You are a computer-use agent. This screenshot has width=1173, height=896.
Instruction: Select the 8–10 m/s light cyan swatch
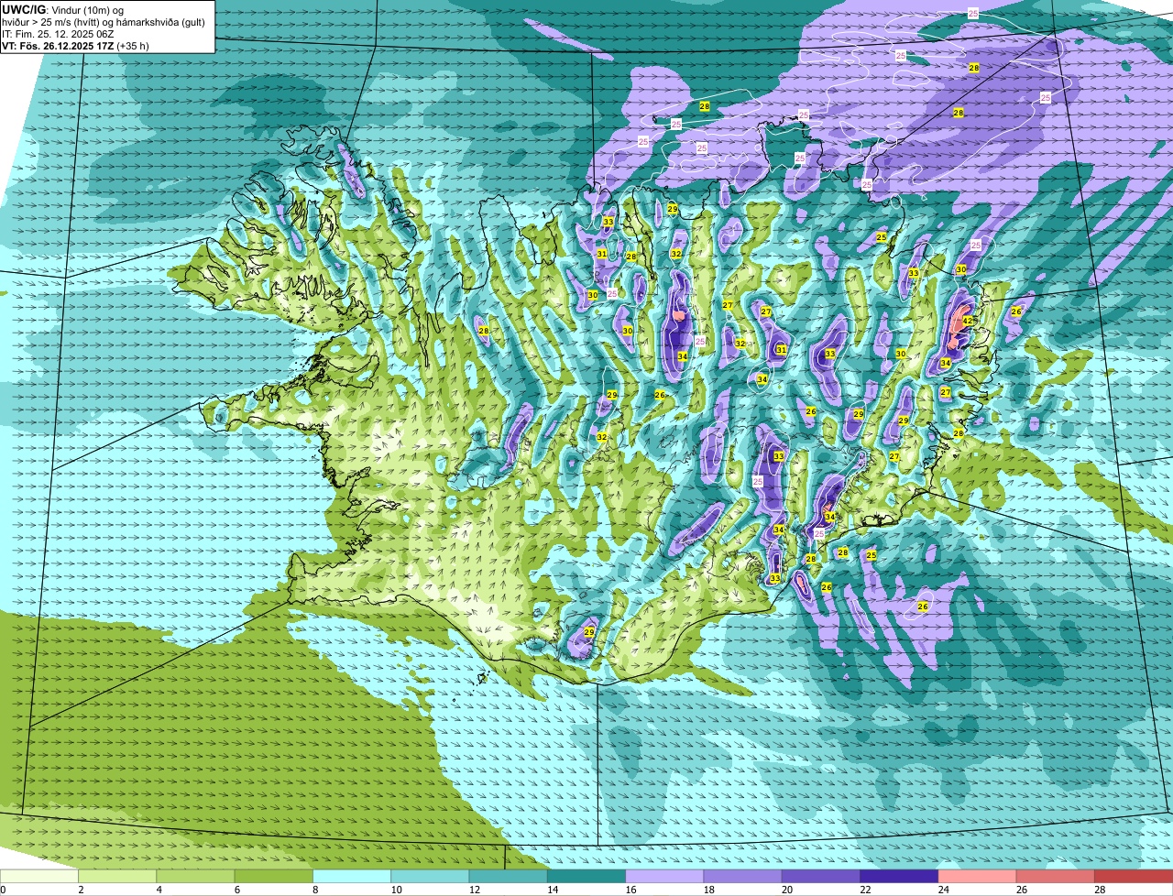click(x=352, y=876)
